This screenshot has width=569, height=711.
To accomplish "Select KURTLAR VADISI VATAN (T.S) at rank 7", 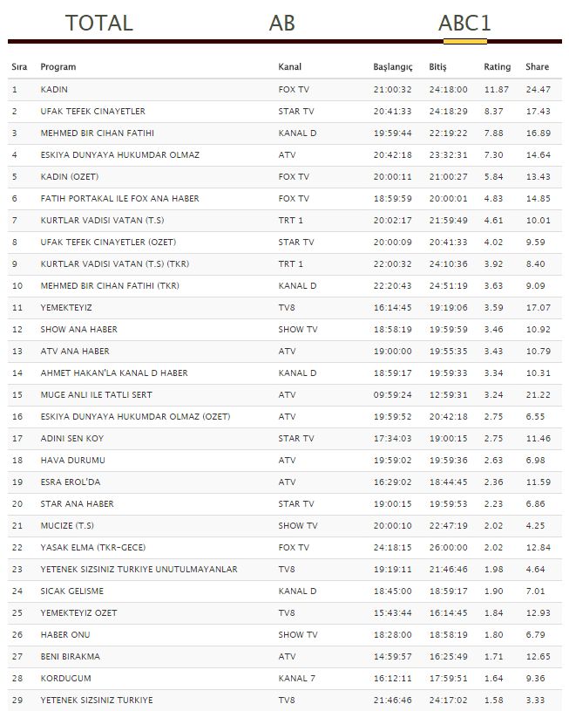I will click(x=102, y=221).
